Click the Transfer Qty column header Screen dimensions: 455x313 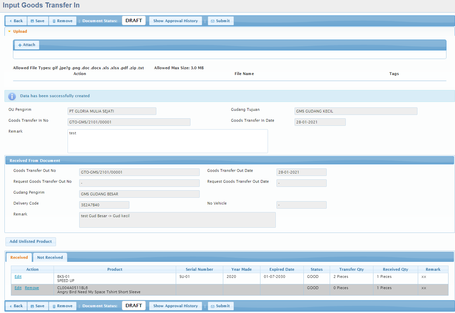point(351,269)
